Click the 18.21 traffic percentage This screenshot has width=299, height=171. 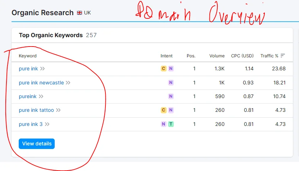point(279,83)
